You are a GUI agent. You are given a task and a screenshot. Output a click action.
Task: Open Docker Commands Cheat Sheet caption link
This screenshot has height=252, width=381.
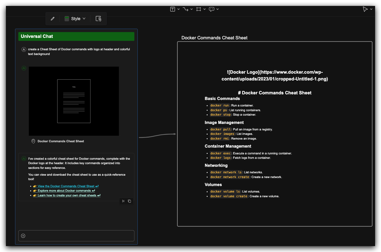(61, 141)
